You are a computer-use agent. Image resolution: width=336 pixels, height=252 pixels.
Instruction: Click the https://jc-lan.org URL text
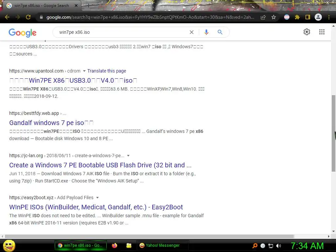click(26, 156)
